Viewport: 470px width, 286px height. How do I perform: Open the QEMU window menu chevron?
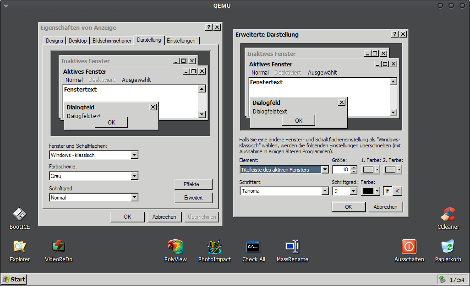5,5
